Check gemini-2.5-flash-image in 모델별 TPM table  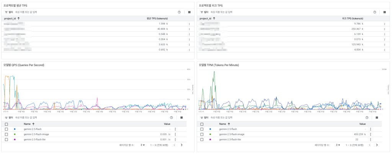[x=202, y=134]
